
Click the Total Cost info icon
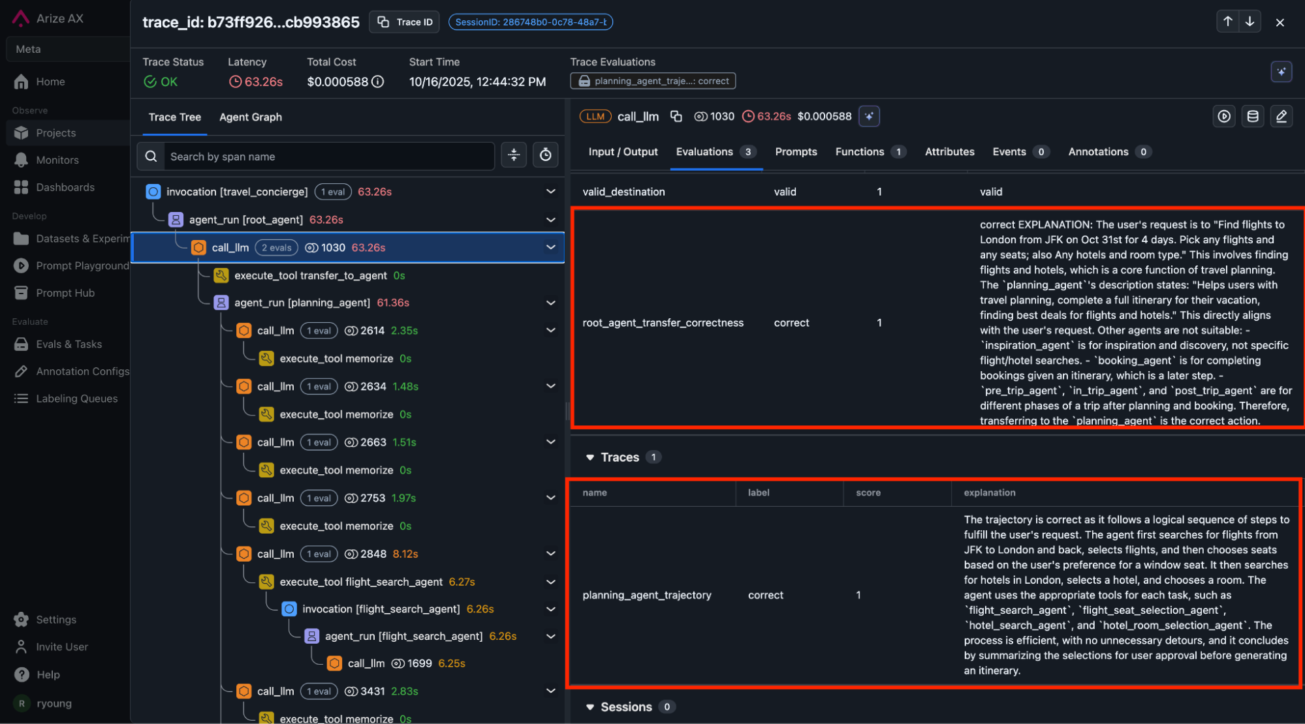(x=378, y=82)
